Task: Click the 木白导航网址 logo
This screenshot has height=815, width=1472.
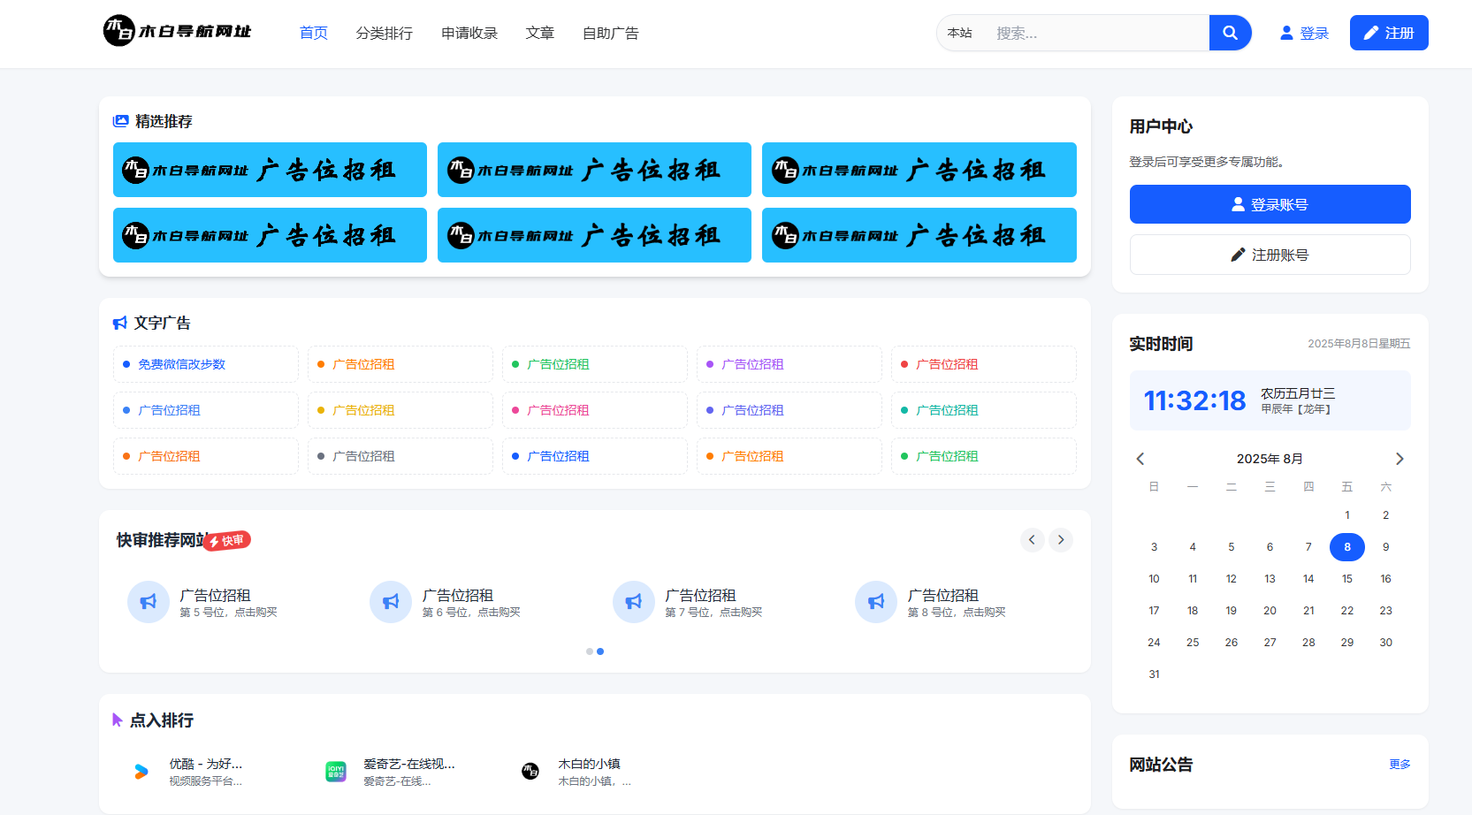Action: (176, 30)
